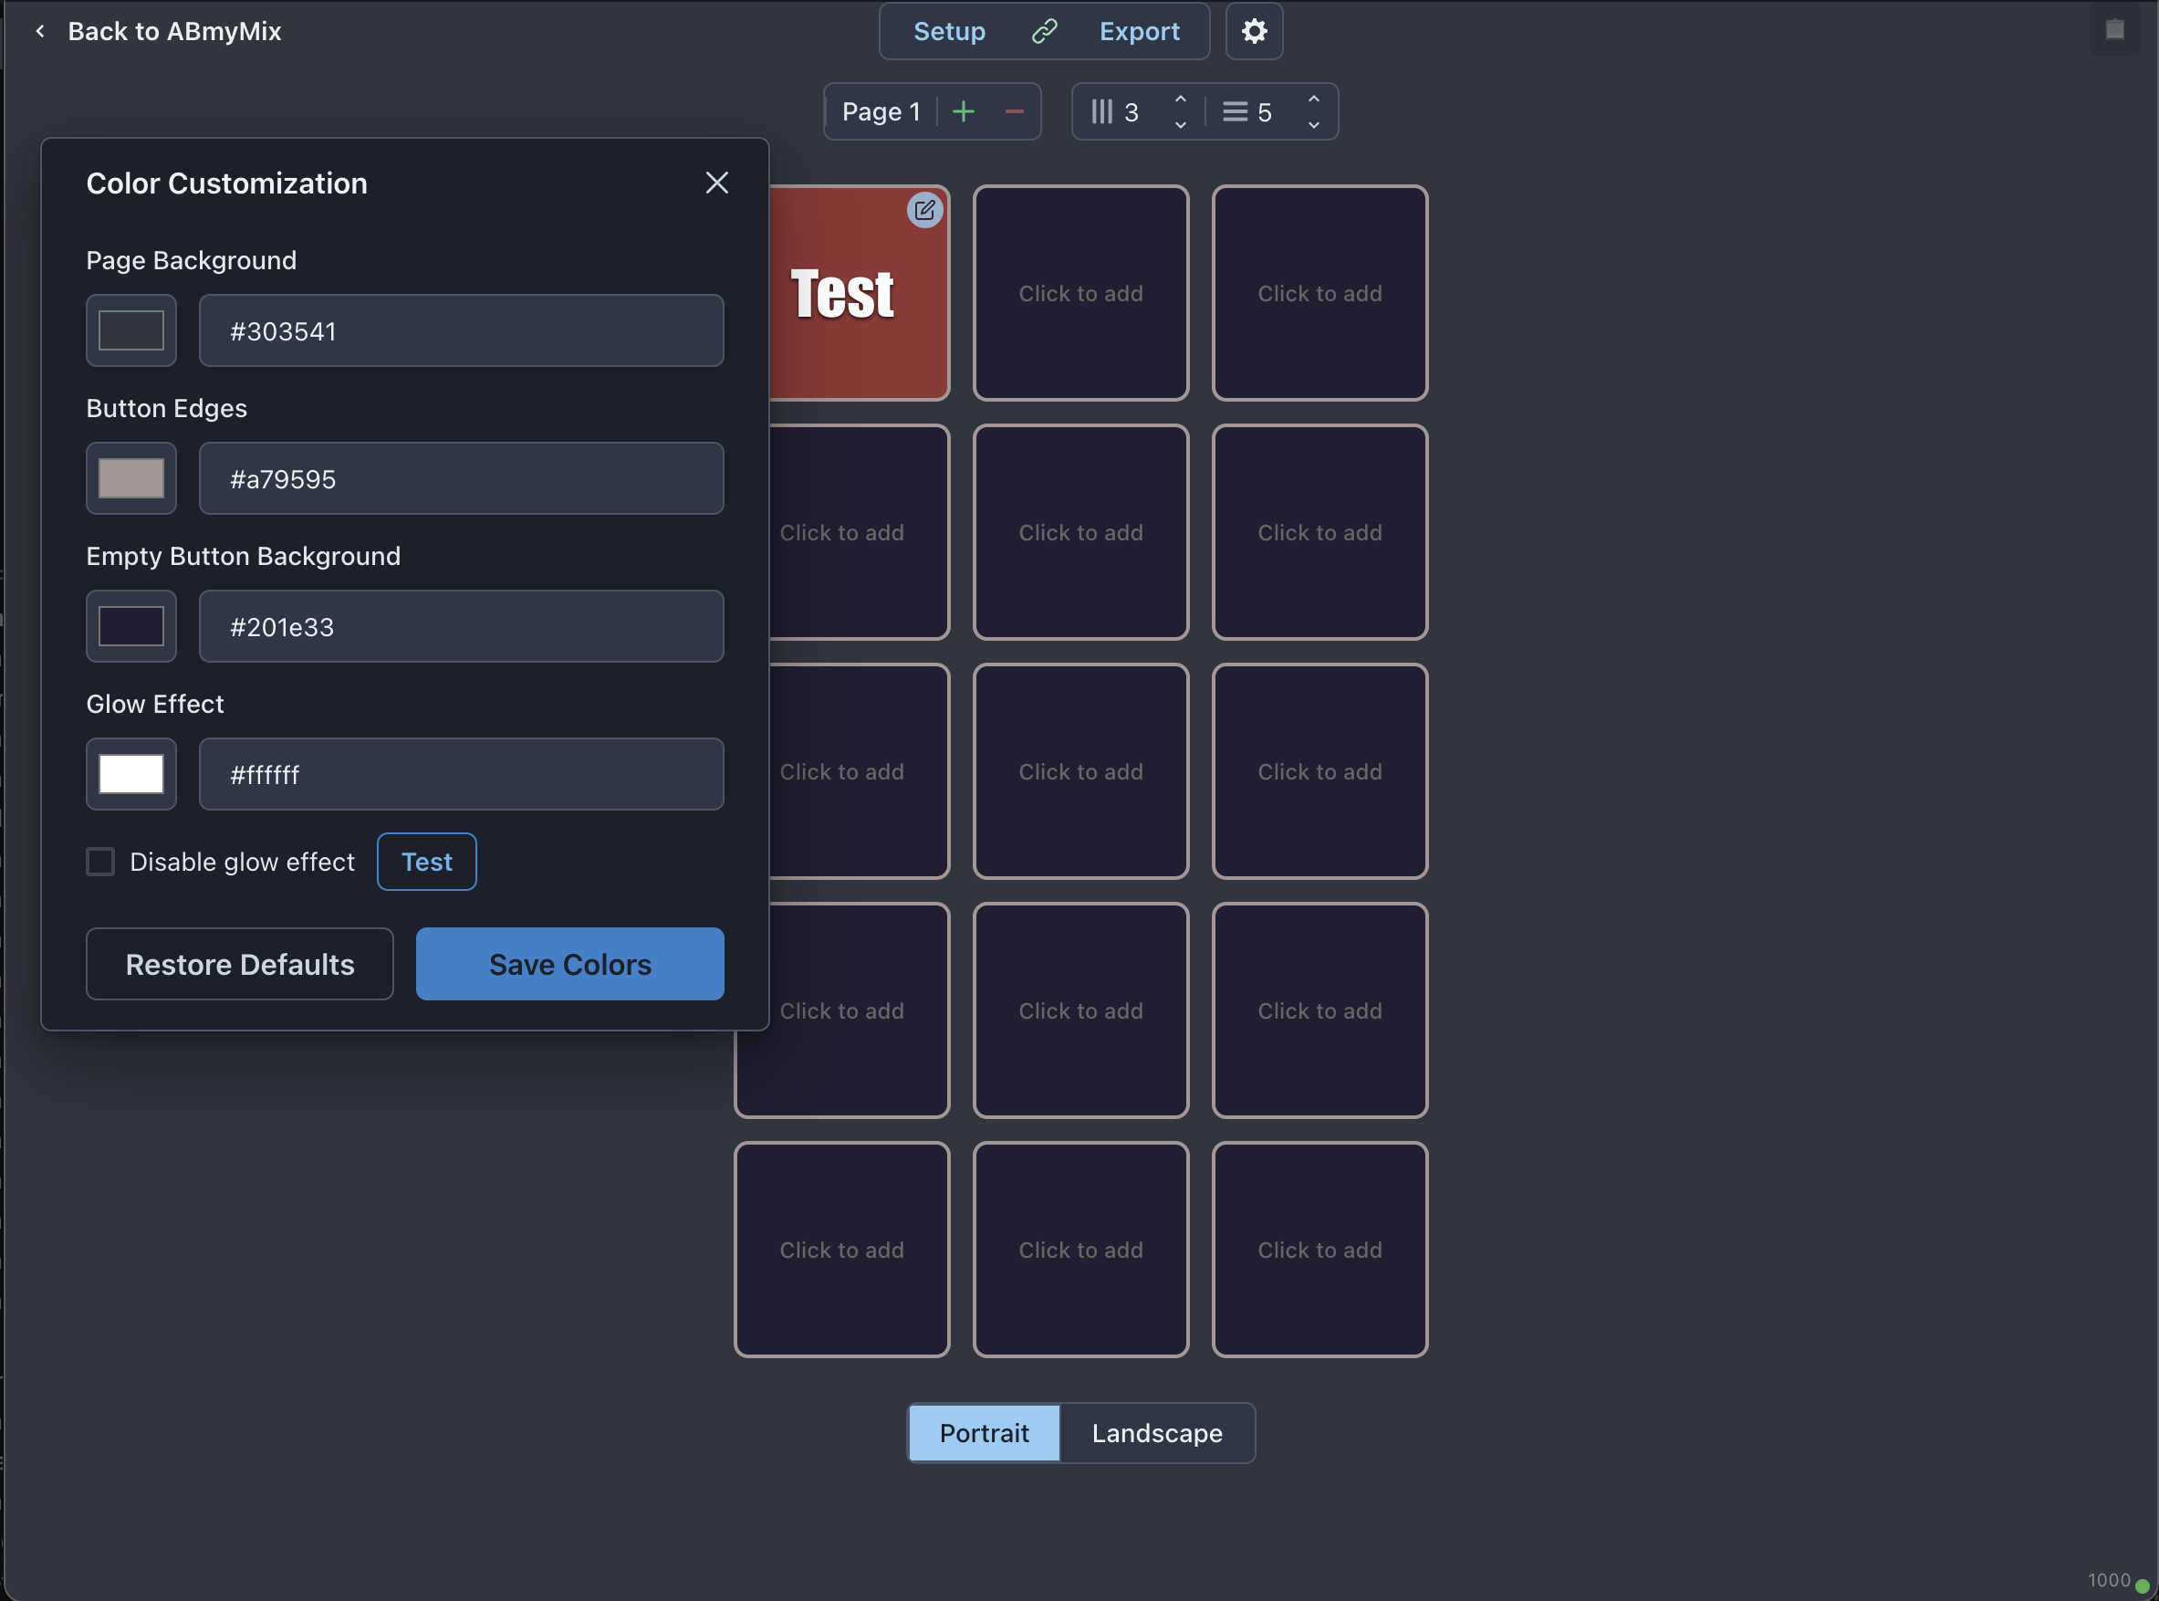Screen dimensions: 2159x1601
Task: Select Portrait orientation
Action: pos(983,1432)
